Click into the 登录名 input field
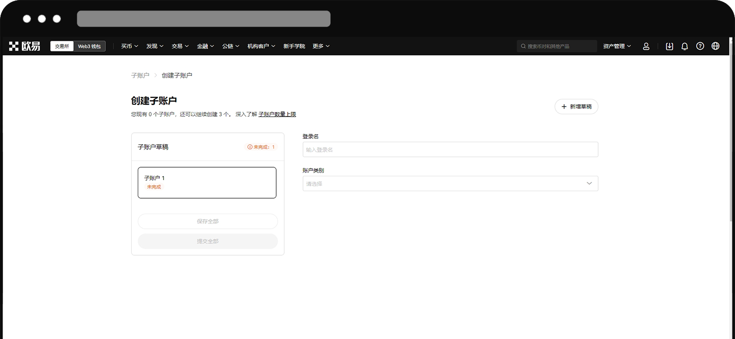Screen dimensions: 735x339 [x=450, y=149]
